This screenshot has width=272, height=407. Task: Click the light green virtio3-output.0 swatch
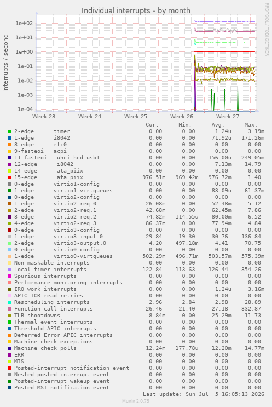(x=9, y=243)
